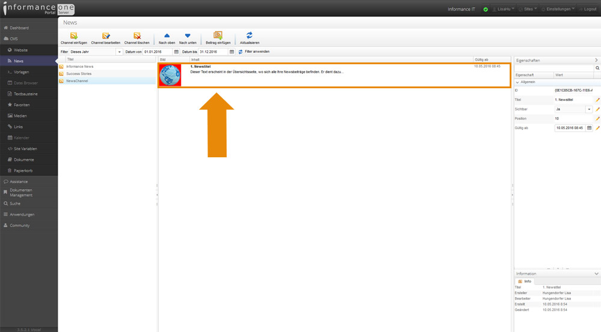This screenshot has width=601, height=332.
Task: Open the Sites menu in header
Action: [528, 9]
